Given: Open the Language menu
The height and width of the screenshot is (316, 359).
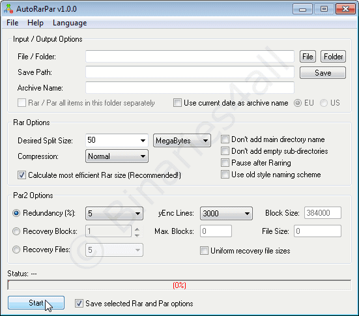Looking at the screenshot, I should 70,23.
